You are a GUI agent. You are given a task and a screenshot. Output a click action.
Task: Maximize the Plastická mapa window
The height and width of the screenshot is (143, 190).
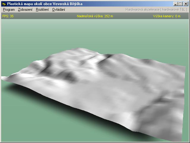tap(180, 4)
